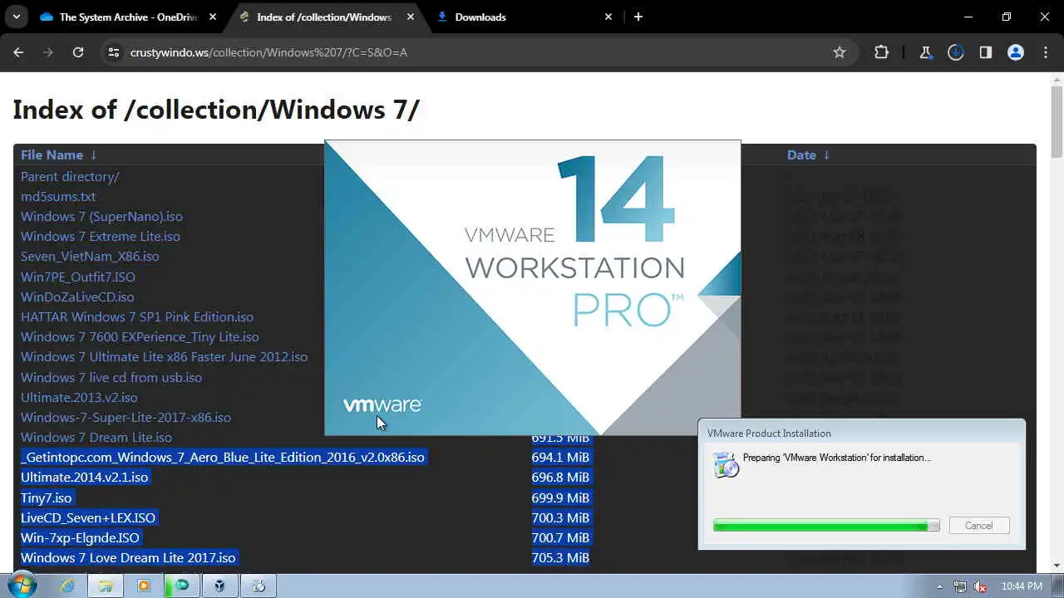Download Windows 7 (SuperNano).iso
Viewport: 1064px width, 598px height.
tap(101, 216)
